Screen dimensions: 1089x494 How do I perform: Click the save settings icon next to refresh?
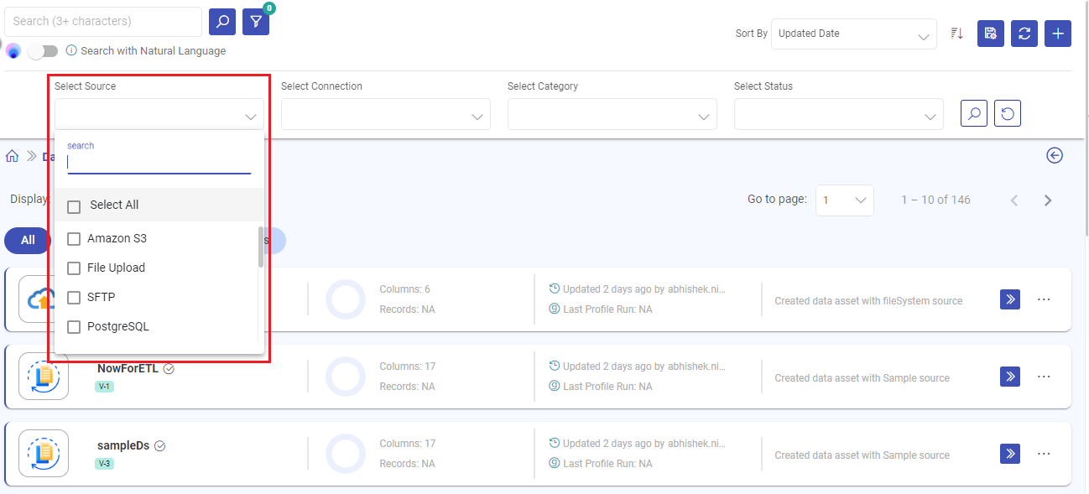[990, 34]
